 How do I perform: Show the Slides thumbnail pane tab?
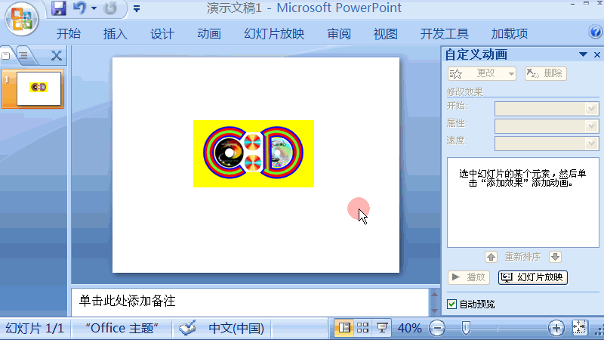click(6, 55)
